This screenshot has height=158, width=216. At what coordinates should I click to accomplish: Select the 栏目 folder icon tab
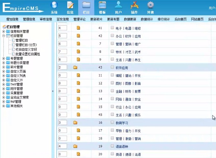point(86,7)
